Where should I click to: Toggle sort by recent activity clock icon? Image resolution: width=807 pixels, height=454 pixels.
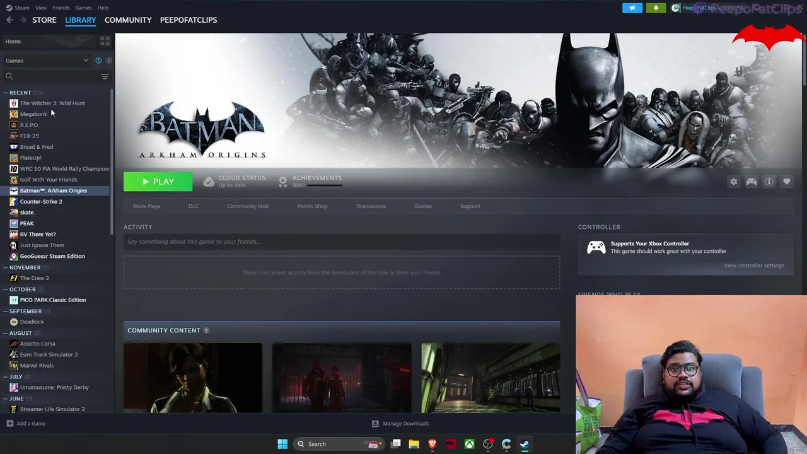[x=98, y=61]
